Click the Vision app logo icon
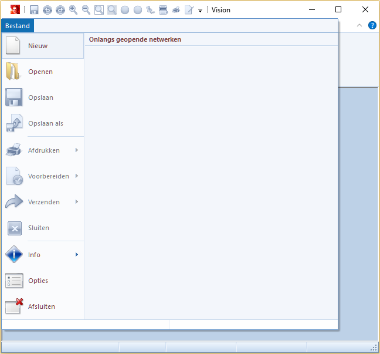The height and width of the screenshot is (354, 380). [15, 10]
